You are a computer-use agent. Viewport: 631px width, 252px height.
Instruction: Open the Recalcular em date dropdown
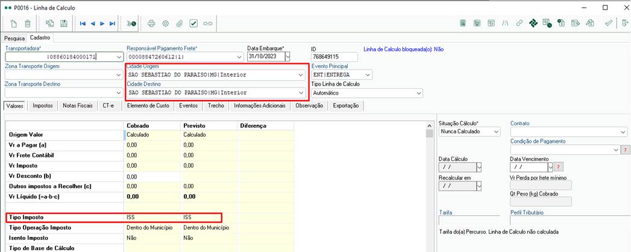coord(479,186)
